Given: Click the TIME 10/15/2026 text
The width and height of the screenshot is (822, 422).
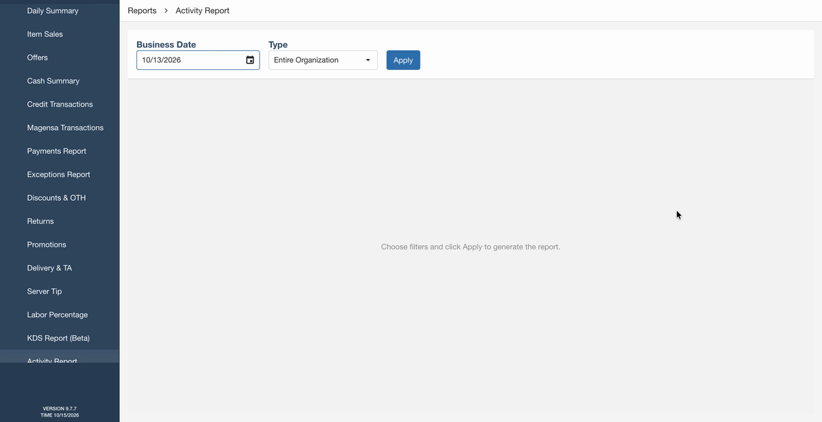Looking at the screenshot, I should tap(60, 415).
